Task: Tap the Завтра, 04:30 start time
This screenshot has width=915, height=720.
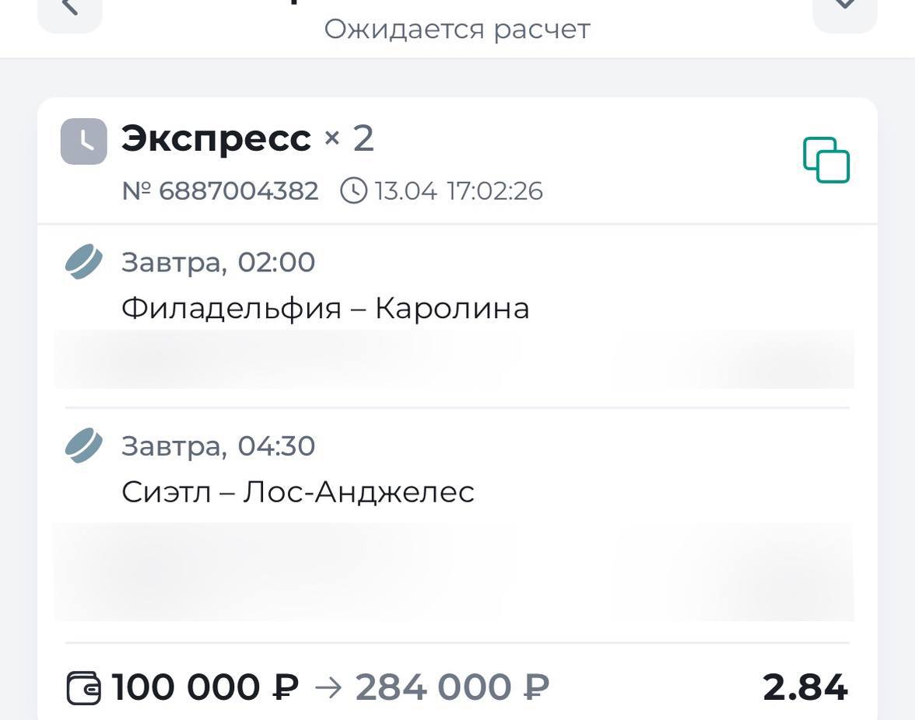Action: [x=218, y=446]
